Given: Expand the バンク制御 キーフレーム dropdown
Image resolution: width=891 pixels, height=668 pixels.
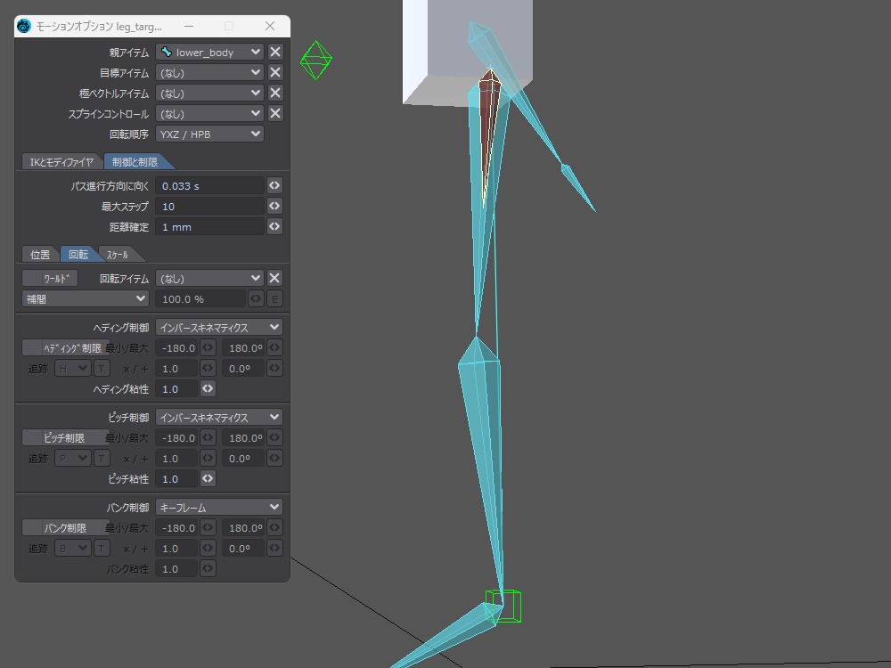Looking at the screenshot, I should (218, 507).
